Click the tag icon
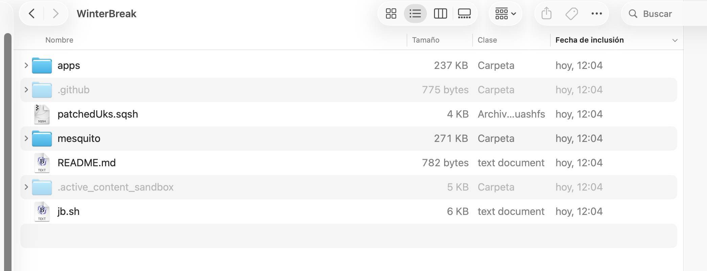The width and height of the screenshot is (707, 271). pos(572,14)
